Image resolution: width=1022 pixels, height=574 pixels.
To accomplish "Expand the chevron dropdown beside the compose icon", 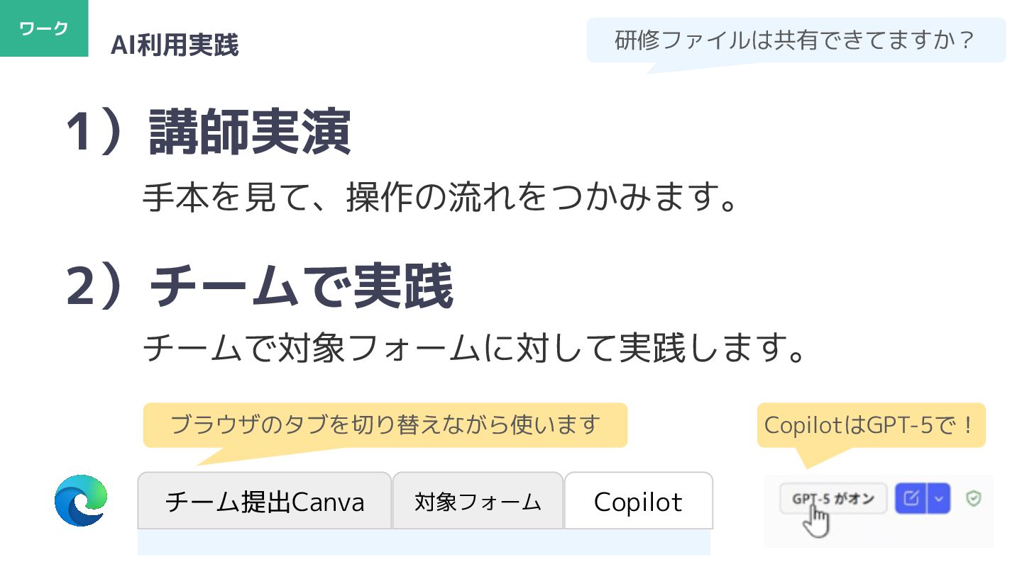I will tap(939, 499).
